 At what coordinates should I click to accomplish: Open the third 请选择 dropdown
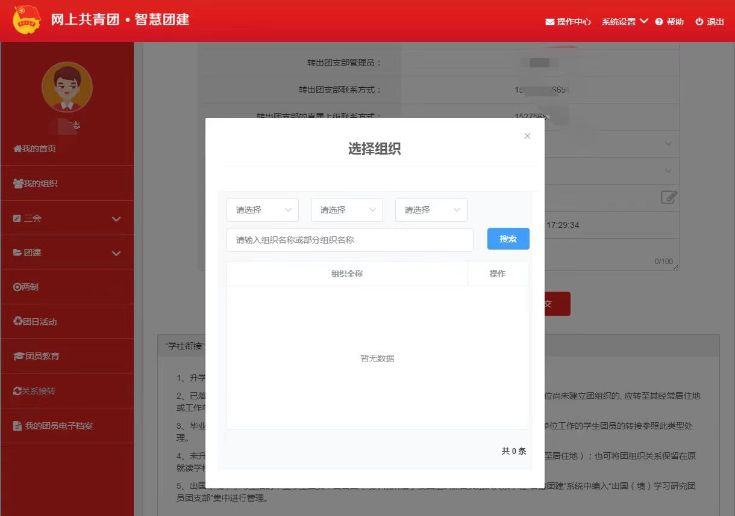pyautogui.click(x=431, y=210)
